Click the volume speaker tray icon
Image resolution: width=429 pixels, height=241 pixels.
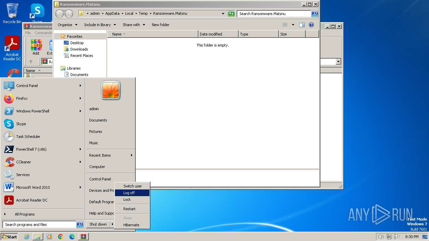(381, 237)
